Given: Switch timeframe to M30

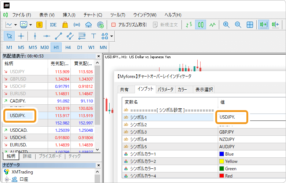Looking at the screenshot, I should pos(44,48).
